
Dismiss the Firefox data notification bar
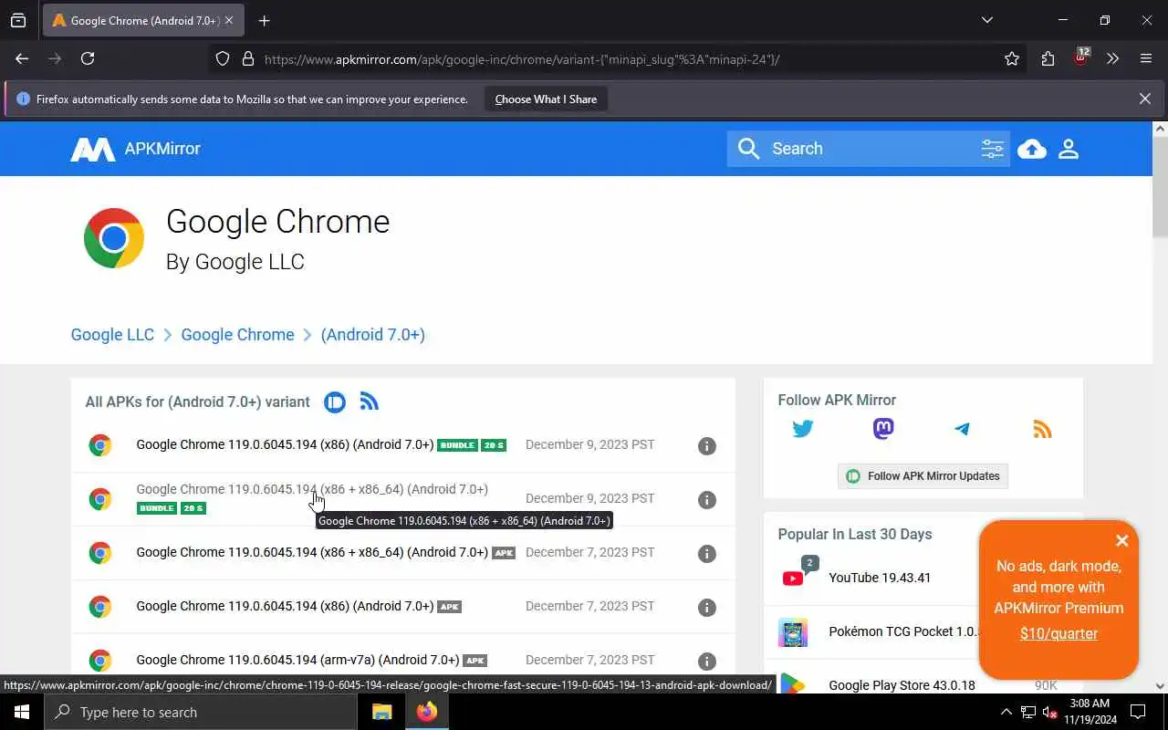1144,99
